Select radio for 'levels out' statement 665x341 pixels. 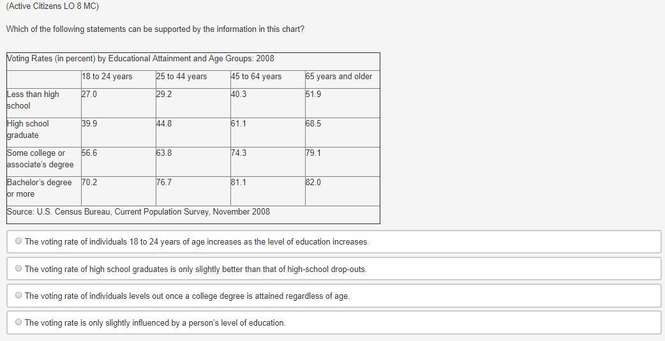point(19,295)
